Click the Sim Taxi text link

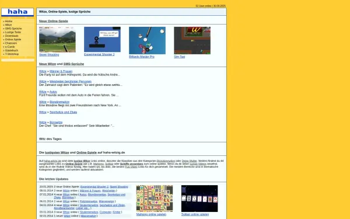[180, 57]
